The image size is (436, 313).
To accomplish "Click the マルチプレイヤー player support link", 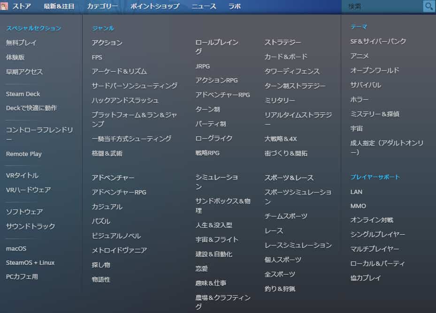I will (375, 249).
